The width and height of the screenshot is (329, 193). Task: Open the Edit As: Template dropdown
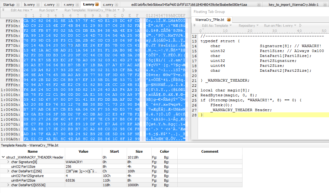click(x=217, y=26)
